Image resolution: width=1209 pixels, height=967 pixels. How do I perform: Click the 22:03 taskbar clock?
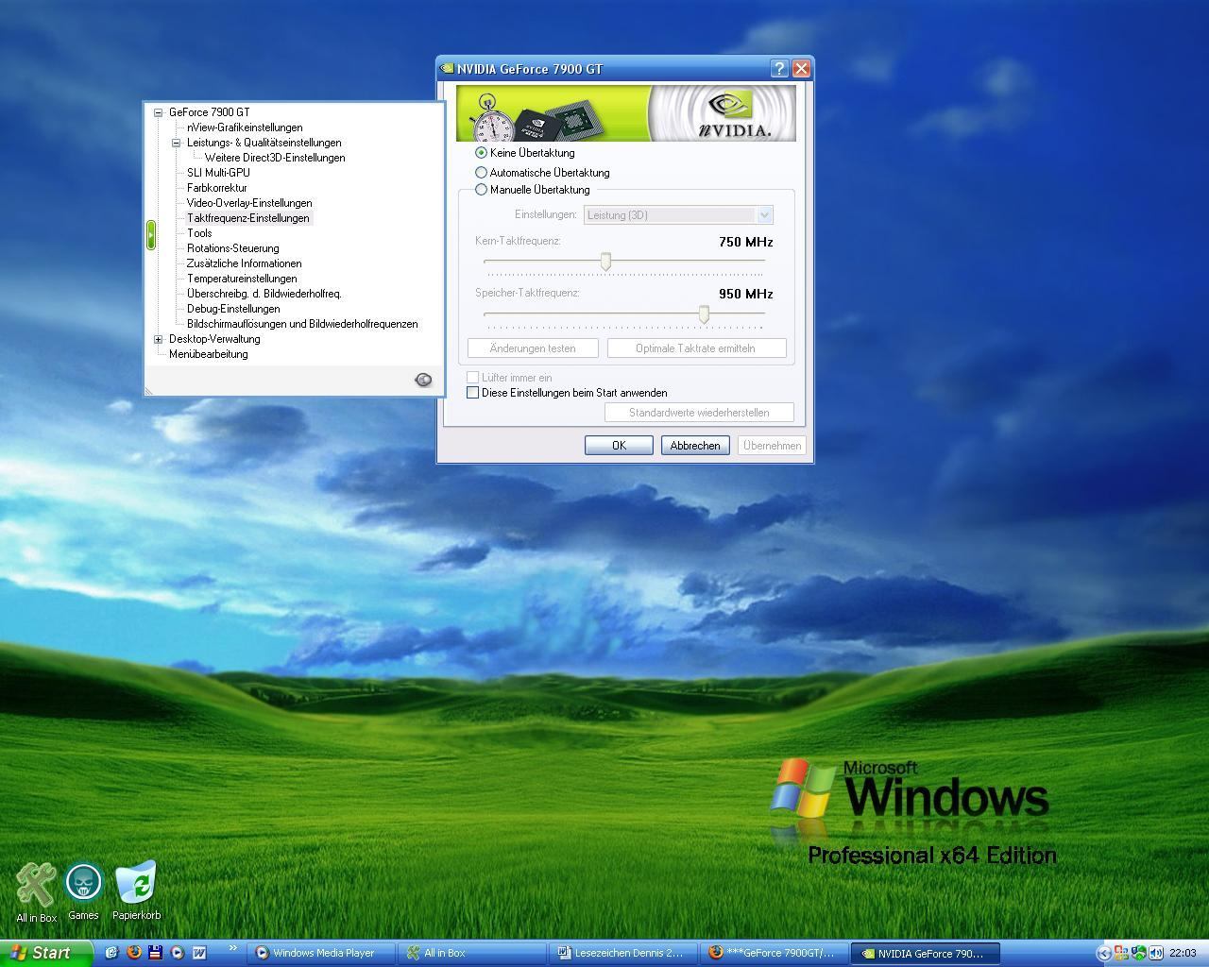point(1183,953)
